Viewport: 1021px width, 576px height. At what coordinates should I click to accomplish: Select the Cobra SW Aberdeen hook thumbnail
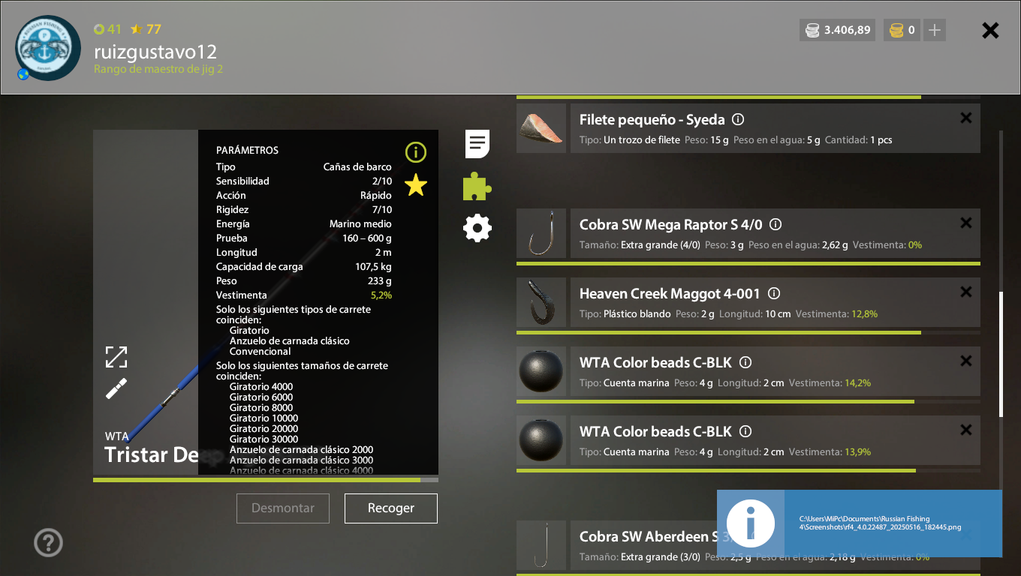541,545
